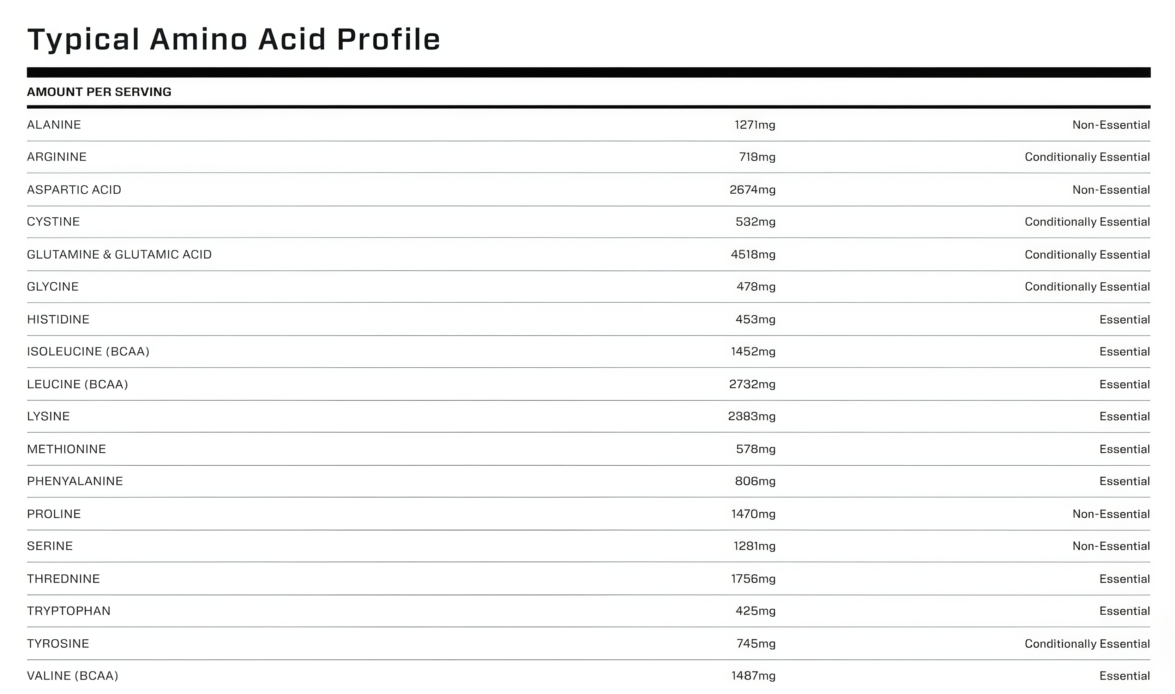This screenshot has height=694, width=1175.
Task: Click the AMOUNT PER SERVING header
Action: (x=99, y=92)
